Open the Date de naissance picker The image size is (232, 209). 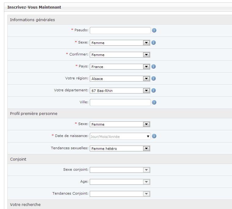point(120,136)
